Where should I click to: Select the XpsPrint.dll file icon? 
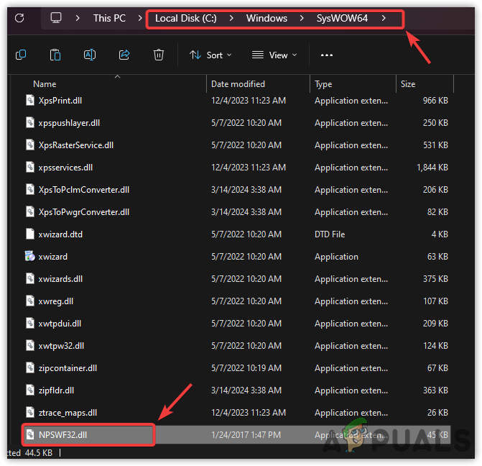click(29, 100)
